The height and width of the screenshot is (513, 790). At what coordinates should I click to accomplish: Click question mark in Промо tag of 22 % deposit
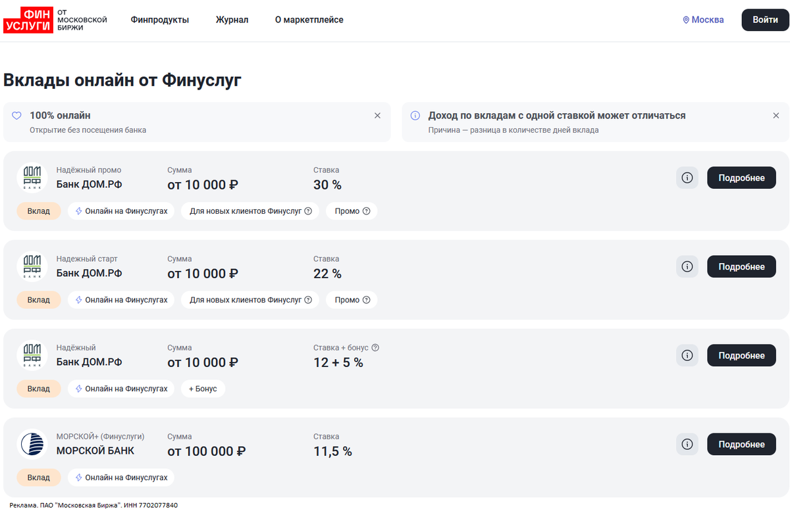coord(366,300)
